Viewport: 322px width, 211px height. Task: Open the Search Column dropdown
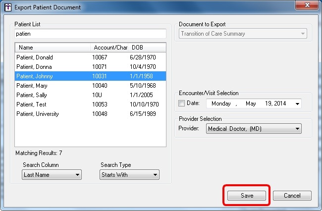pos(52,175)
